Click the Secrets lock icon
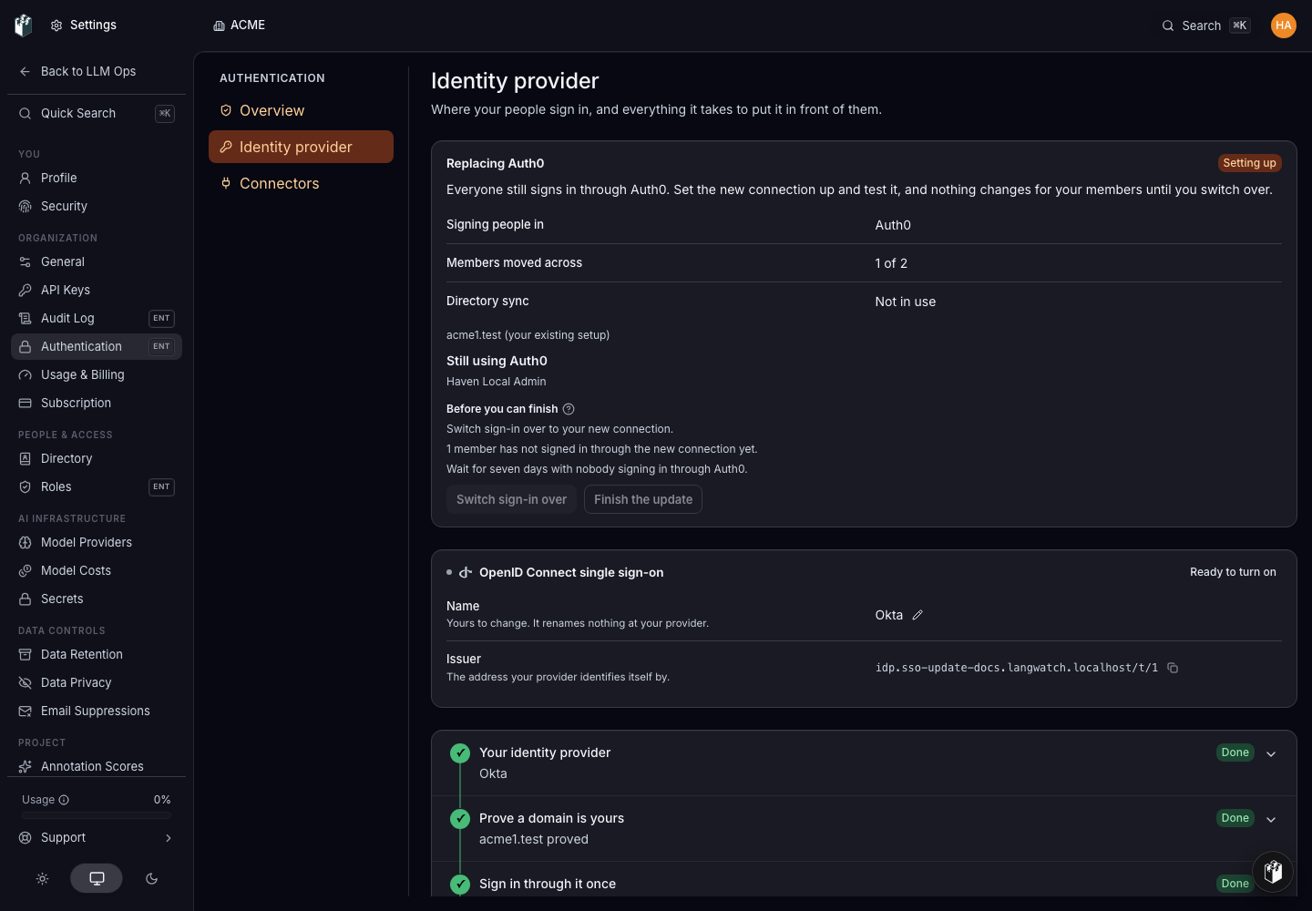The width and height of the screenshot is (1312, 911). pos(26,599)
